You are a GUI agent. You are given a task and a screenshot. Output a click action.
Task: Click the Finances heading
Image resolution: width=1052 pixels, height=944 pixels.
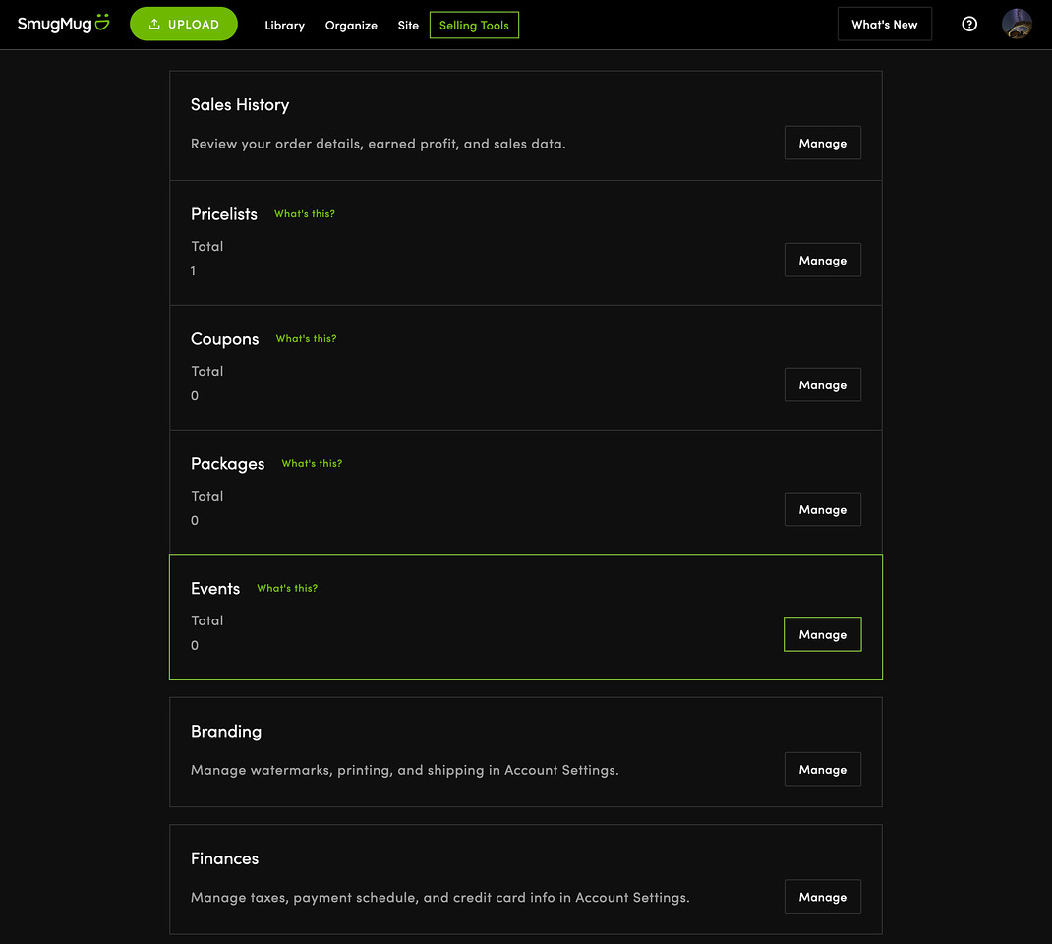[x=224, y=858]
